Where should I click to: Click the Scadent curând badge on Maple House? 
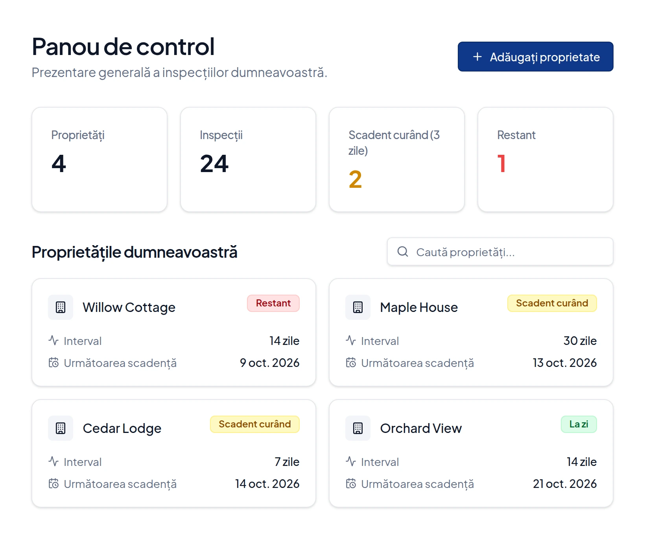(x=552, y=303)
